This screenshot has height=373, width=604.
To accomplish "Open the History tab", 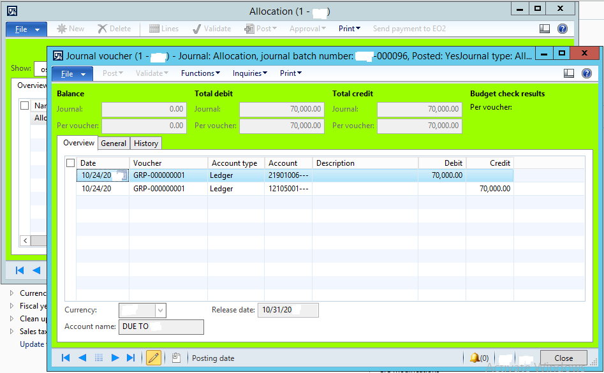I will point(145,143).
